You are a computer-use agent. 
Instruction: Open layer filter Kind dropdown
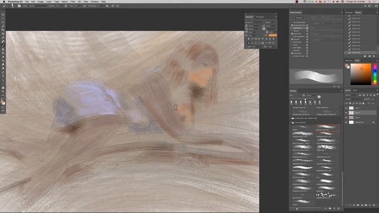[x=352, y=95]
